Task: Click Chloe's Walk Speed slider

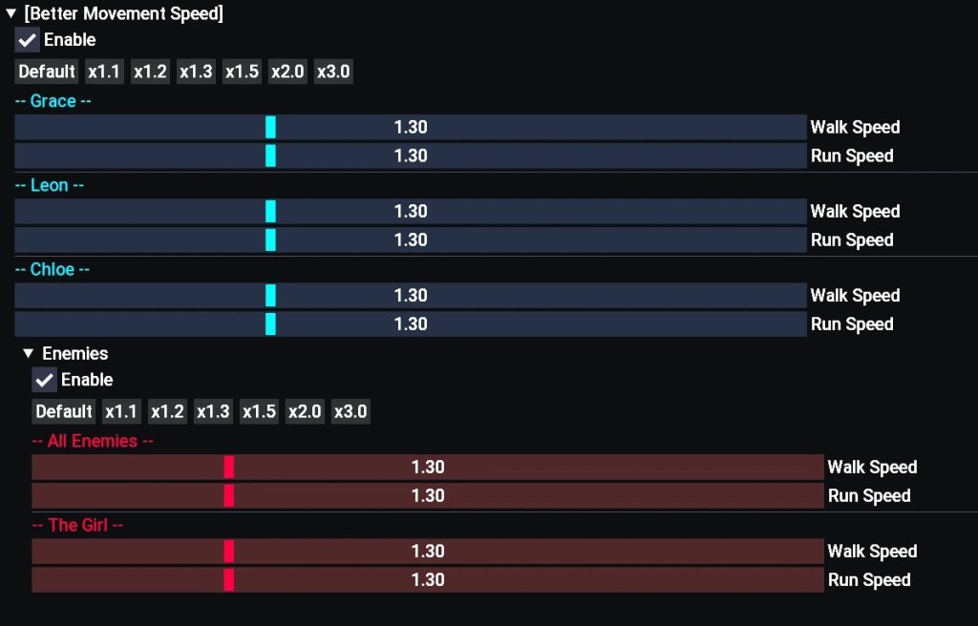Action: click(411, 296)
